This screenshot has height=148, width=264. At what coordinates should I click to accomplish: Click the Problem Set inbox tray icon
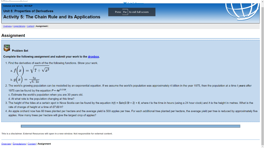7,48
